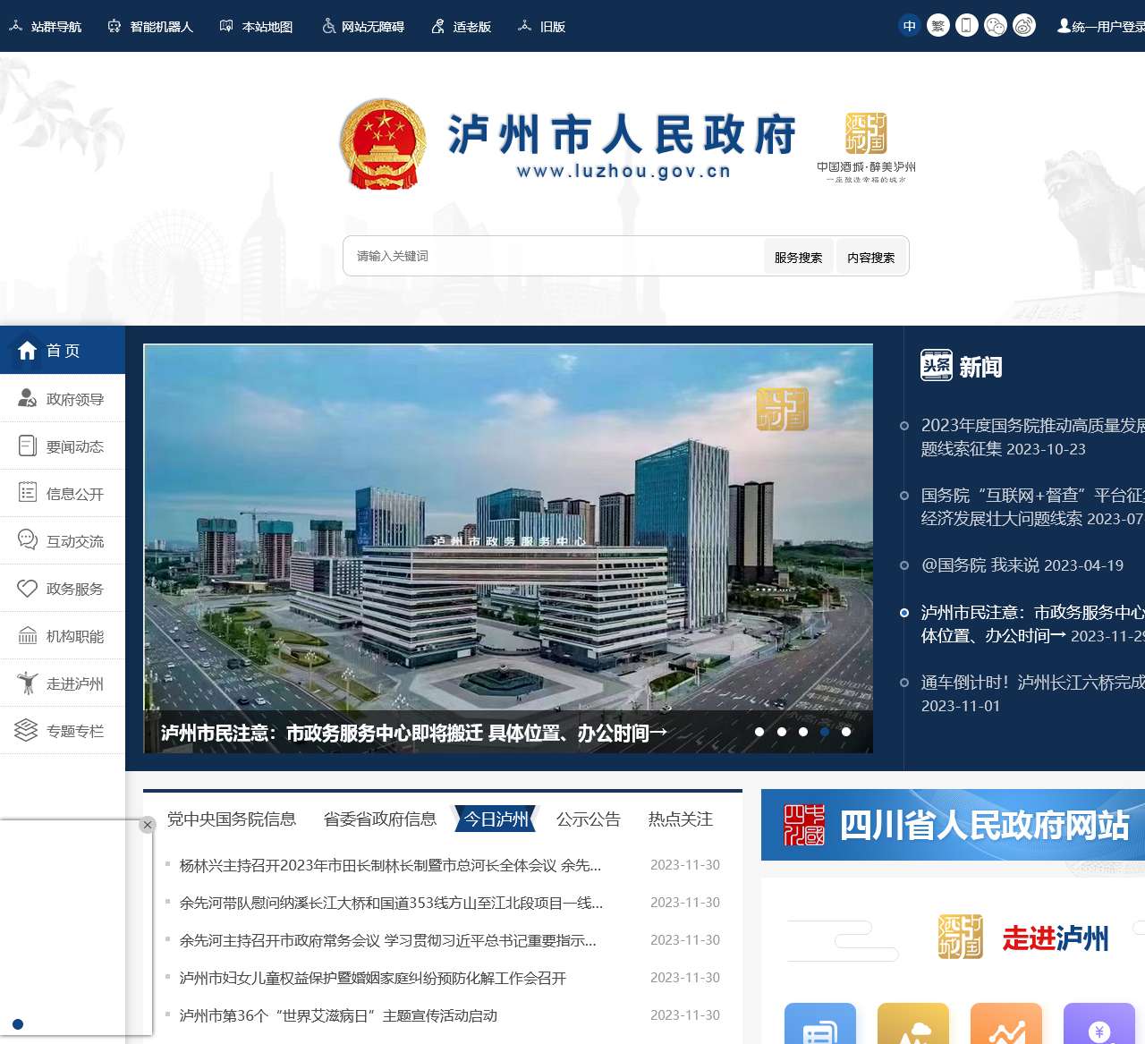Click inside the keyword search input field
This screenshot has height=1044, width=1145.
[x=555, y=256]
